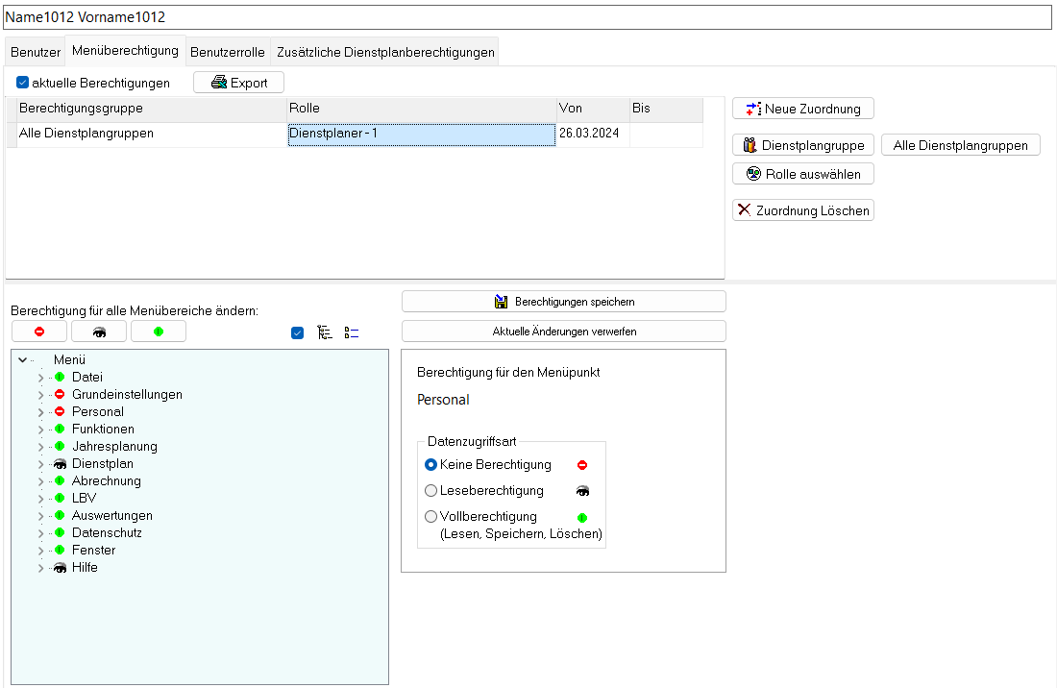
Task: Expand the Auswertungen tree node
Action: (x=40, y=516)
